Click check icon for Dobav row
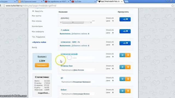Image resolution: width=175 pixels, height=98 pixels. 122,91
